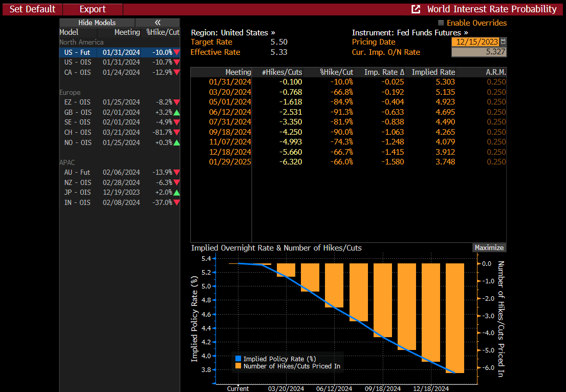The height and width of the screenshot is (392, 566).
Task: Open the calendar icon next to Pricing Date
Action: point(503,42)
